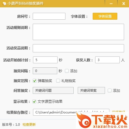Focus the 房间号 room number field
129x129 pixels.
pos(49,16)
